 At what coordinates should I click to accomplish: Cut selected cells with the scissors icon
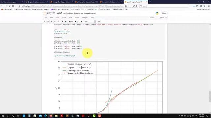click(x=52, y=21)
